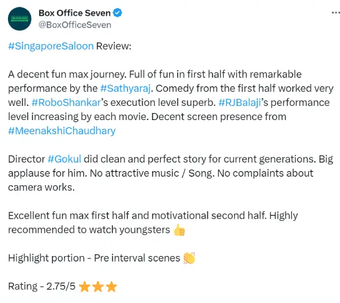Click the Review: text after the hashtag

coord(114,46)
